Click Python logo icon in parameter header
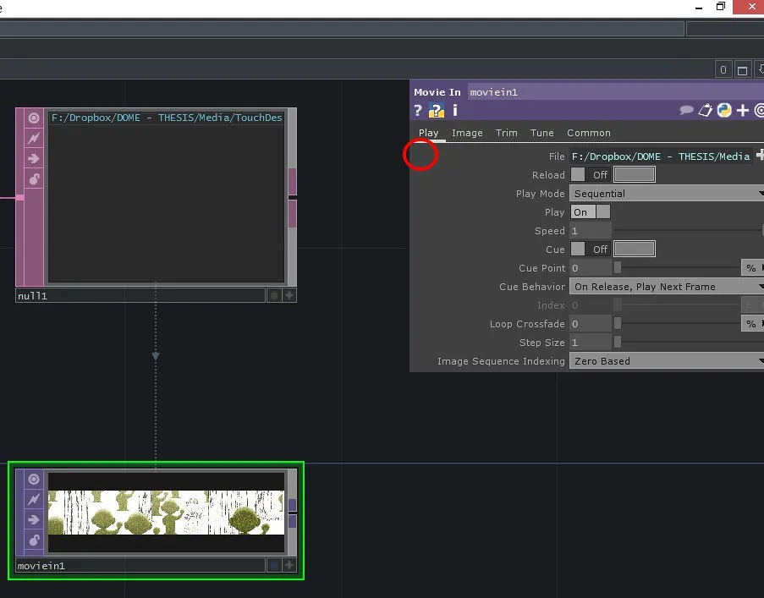This screenshot has width=764, height=598. pos(724,110)
